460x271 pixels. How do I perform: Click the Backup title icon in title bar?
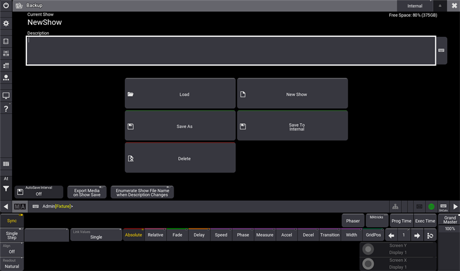point(19,5)
